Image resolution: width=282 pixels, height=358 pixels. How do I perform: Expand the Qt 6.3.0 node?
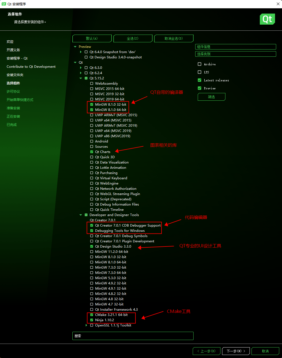coord(81,68)
